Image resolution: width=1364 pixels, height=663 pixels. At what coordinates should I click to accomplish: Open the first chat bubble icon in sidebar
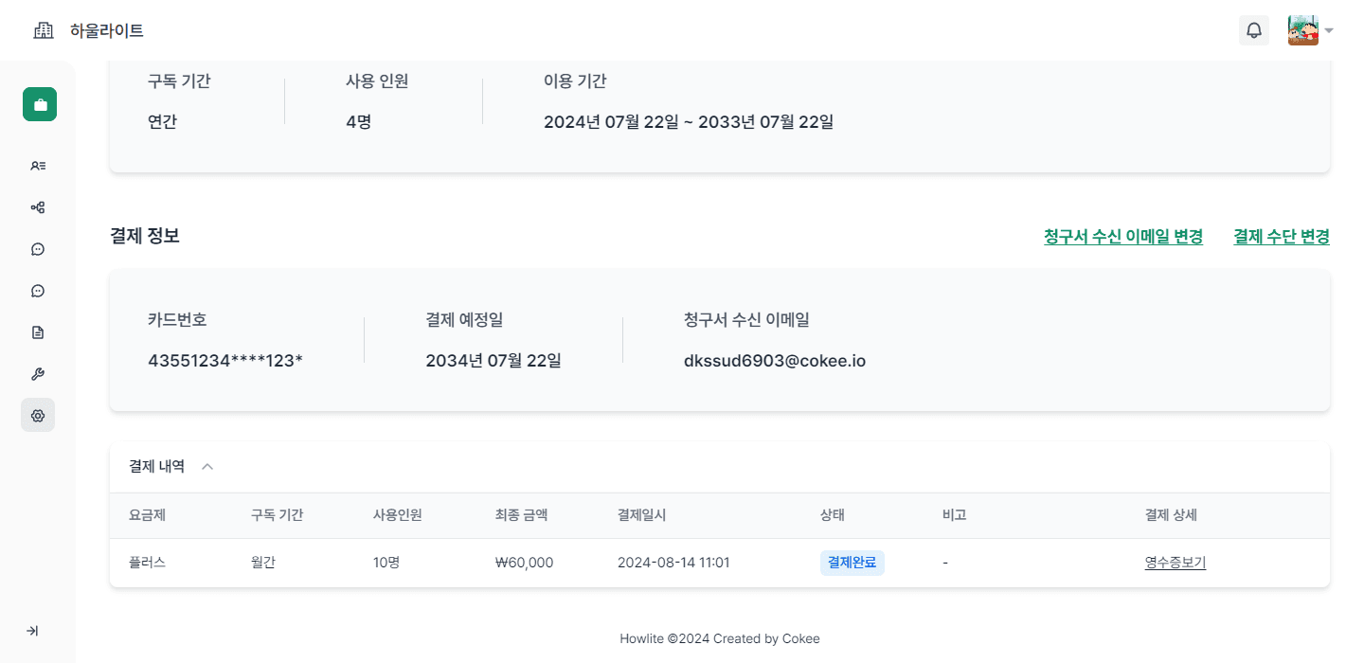pyautogui.click(x=37, y=248)
